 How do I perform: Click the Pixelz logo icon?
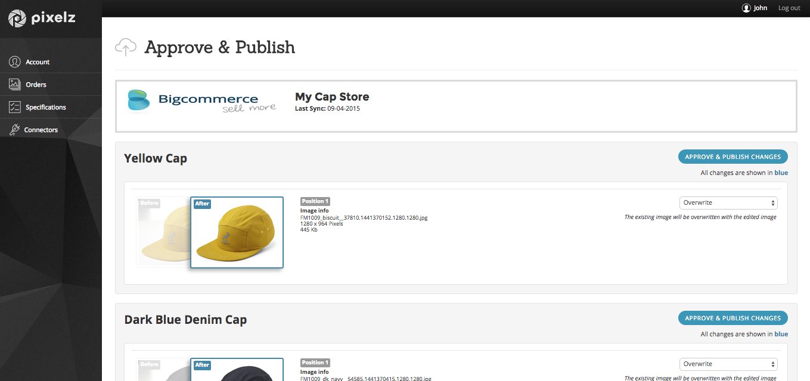tap(18, 18)
